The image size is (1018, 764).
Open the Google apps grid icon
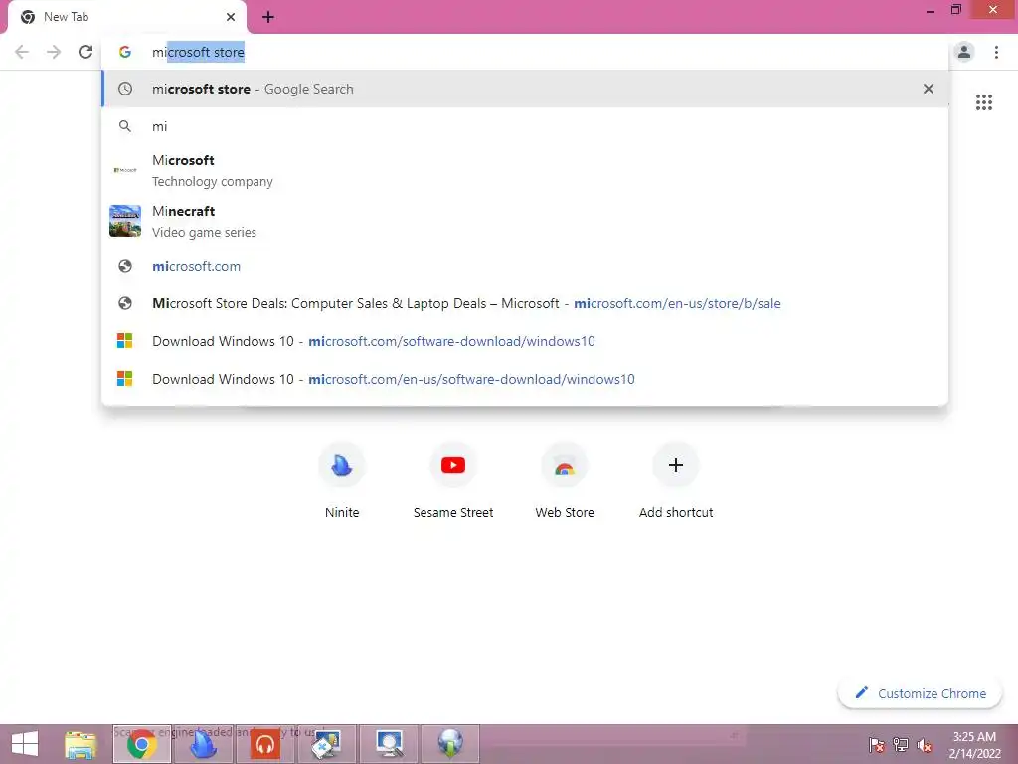(983, 102)
